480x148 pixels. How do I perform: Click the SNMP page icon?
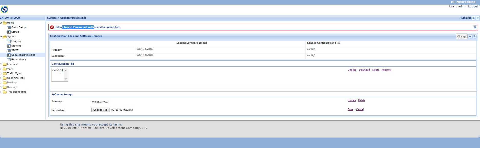[x=9, y=50]
